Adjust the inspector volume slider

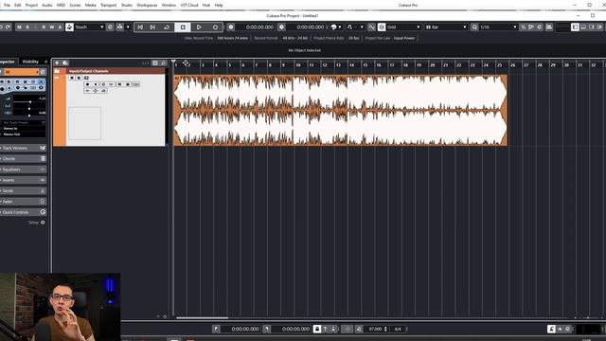click(x=29, y=100)
